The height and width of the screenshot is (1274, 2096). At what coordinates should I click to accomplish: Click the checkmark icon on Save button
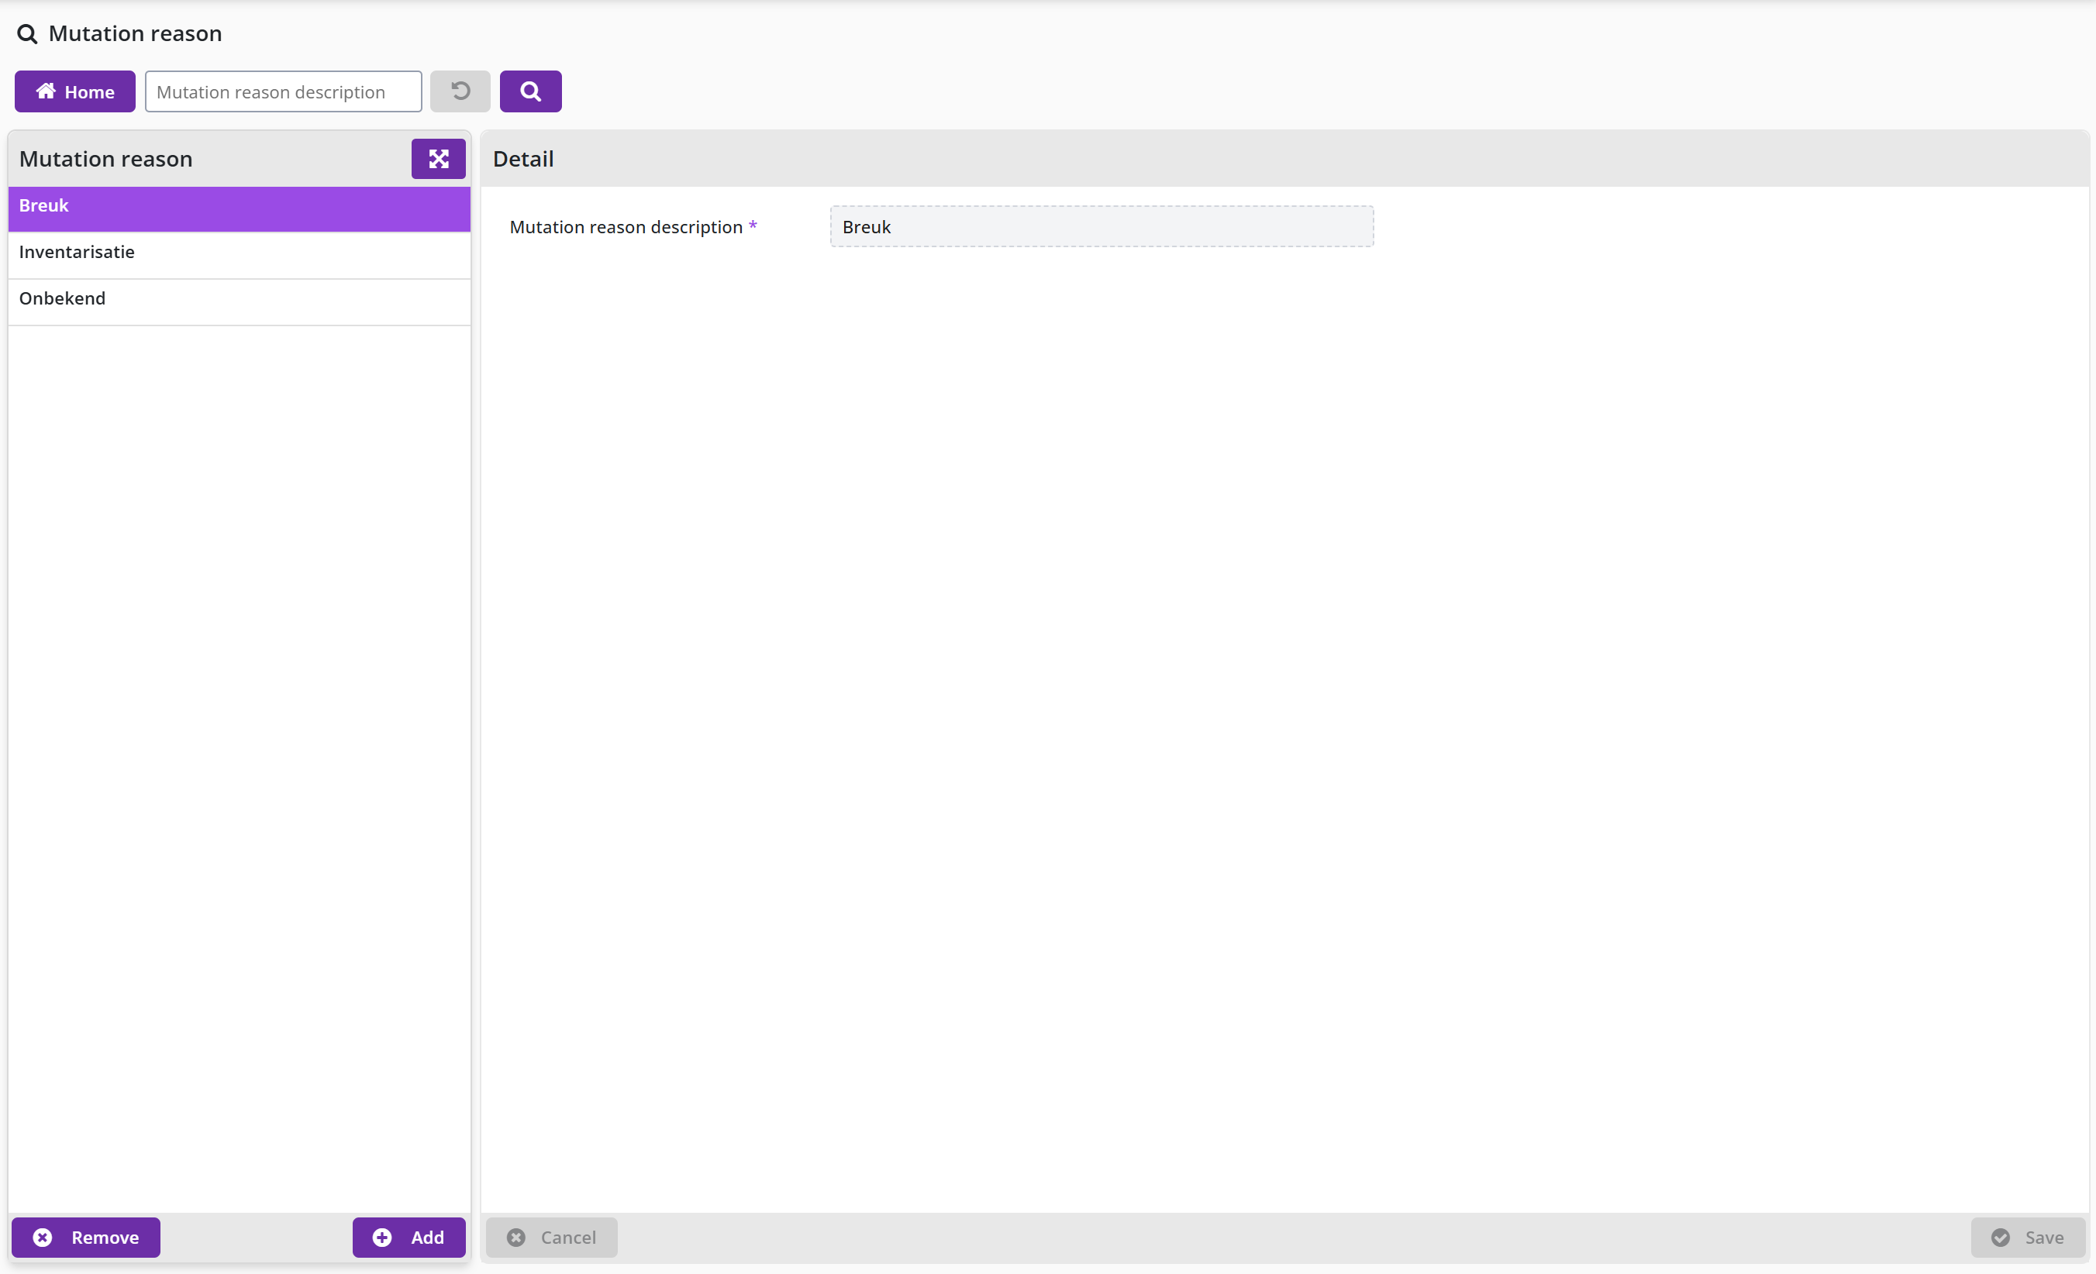coord(2001,1238)
